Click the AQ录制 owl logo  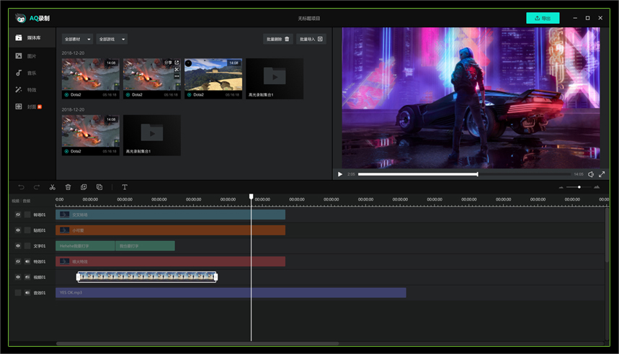point(20,18)
